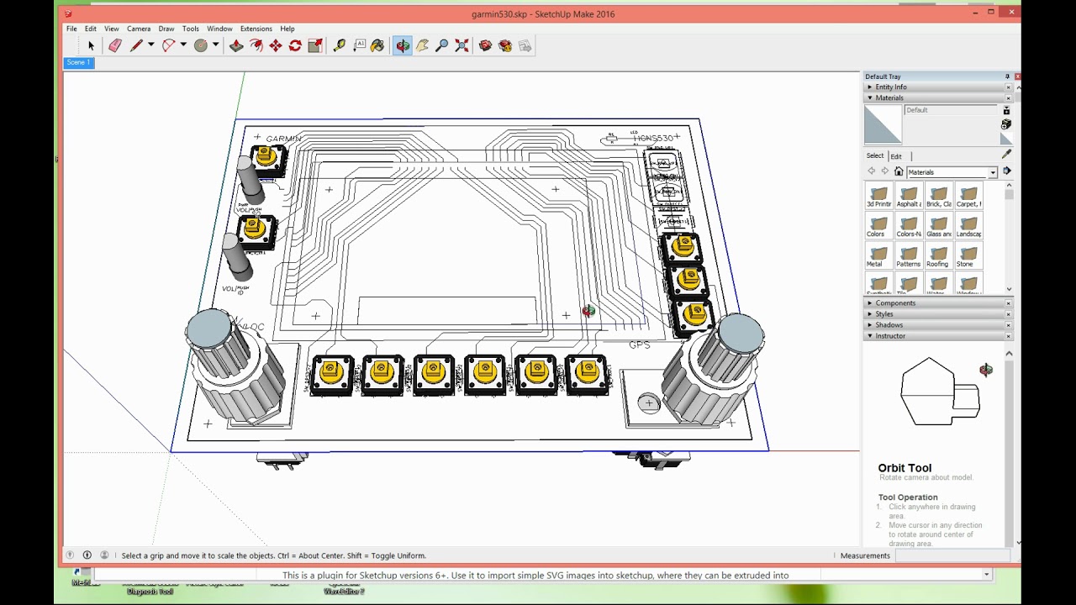The width and height of the screenshot is (1076, 605).
Task: Activate the Line pencil tool
Action: tap(136, 45)
